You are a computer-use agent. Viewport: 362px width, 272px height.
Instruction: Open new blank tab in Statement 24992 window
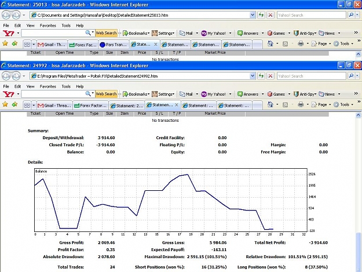pos(257,106)
